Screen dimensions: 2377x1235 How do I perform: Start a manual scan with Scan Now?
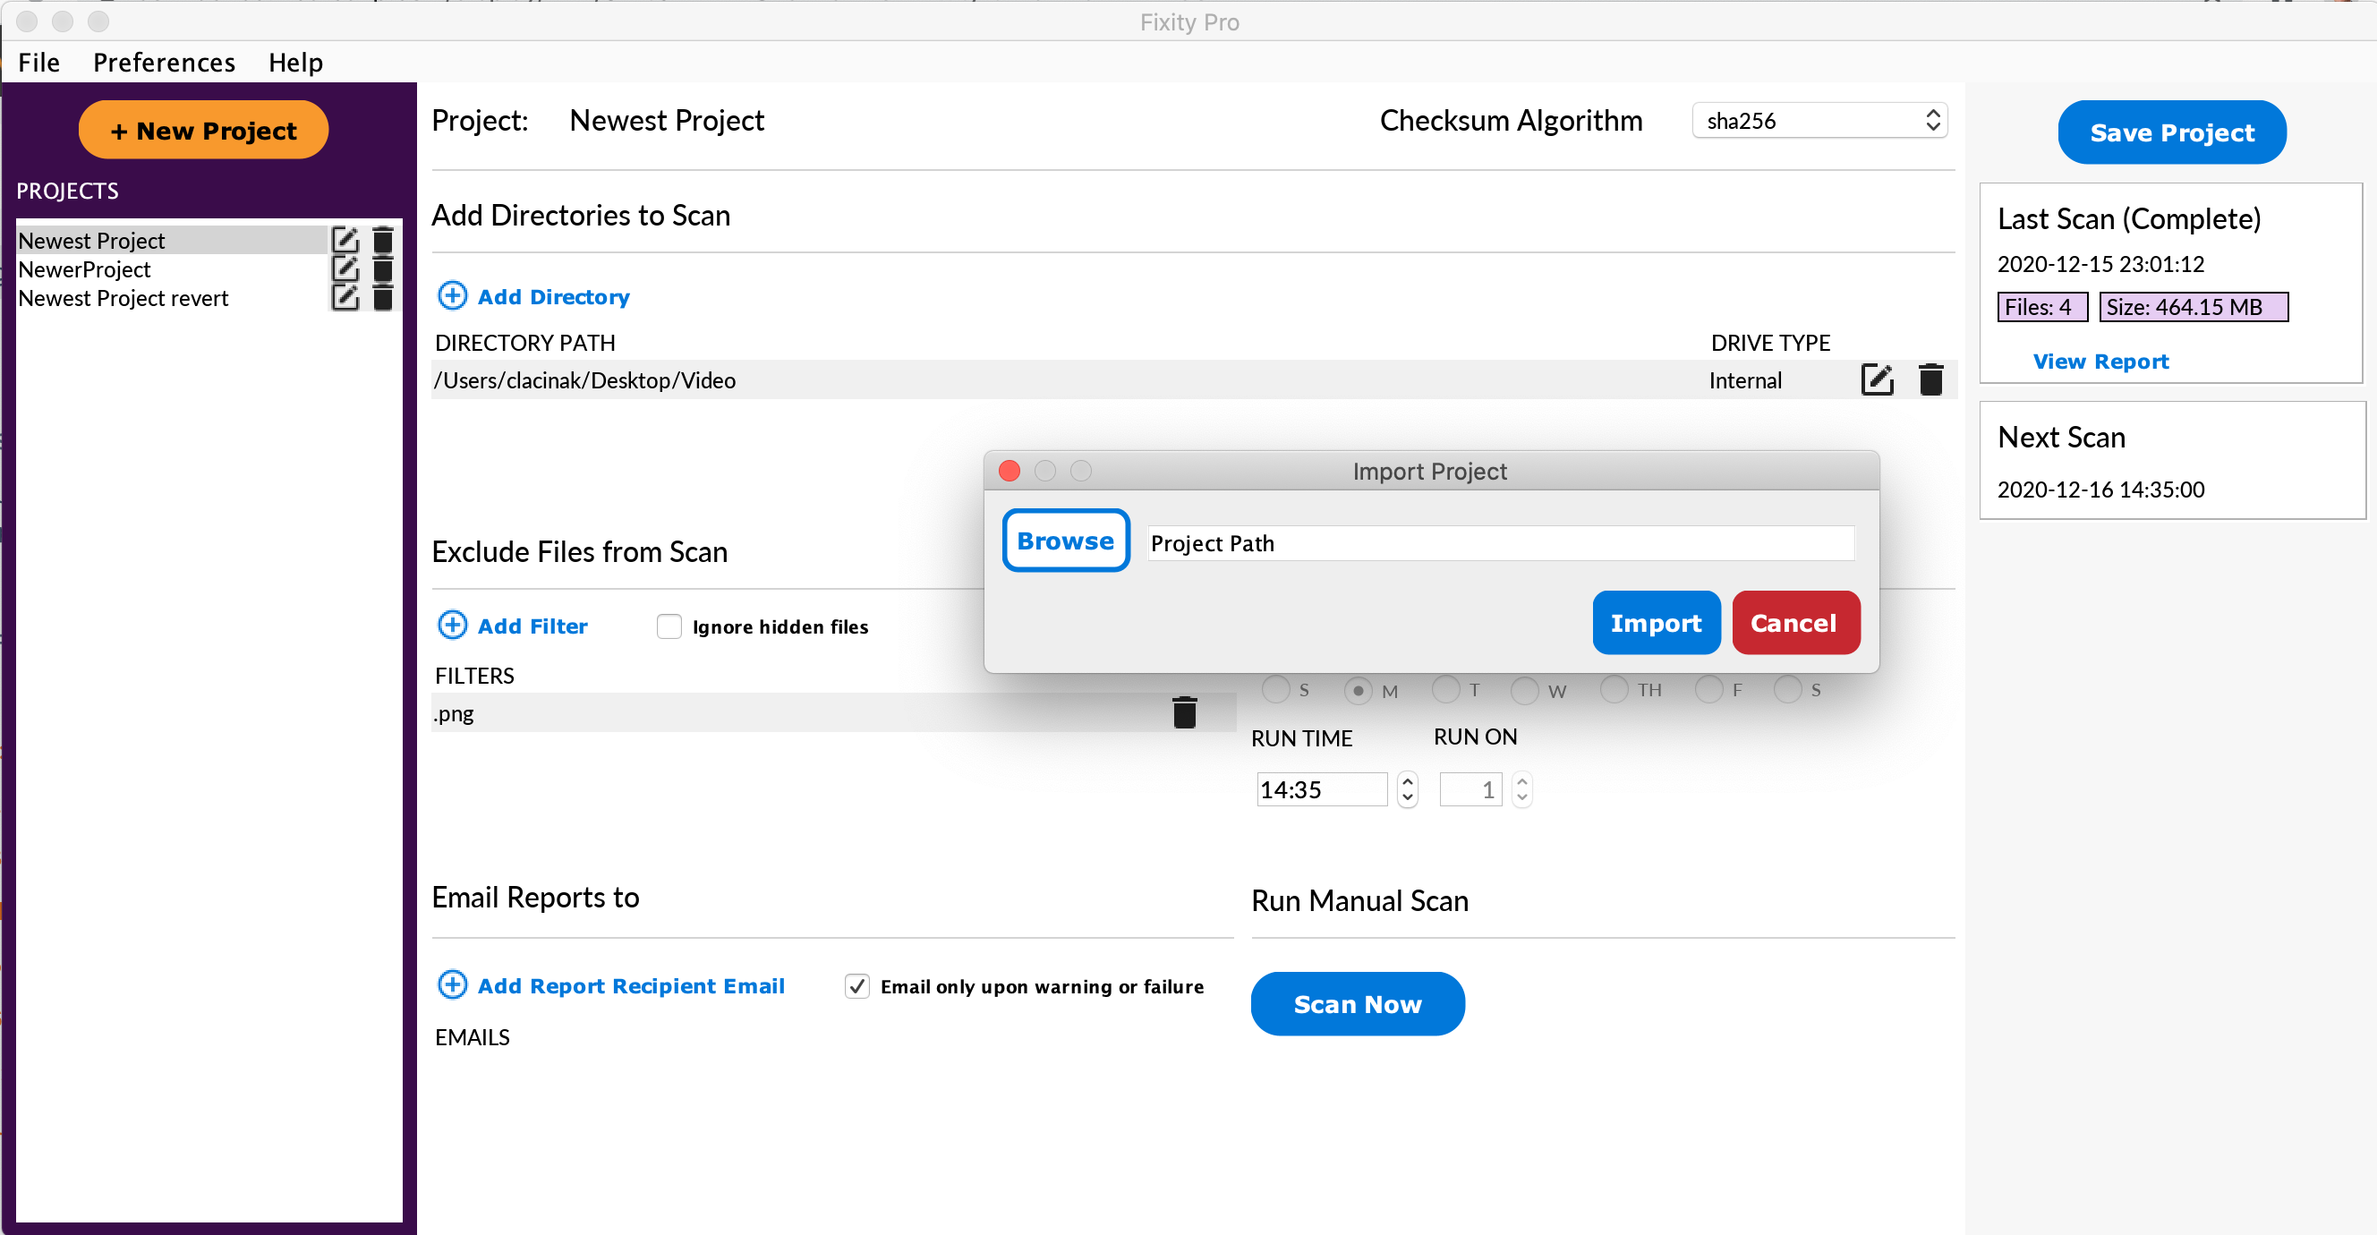[x=1358, y=1003]
